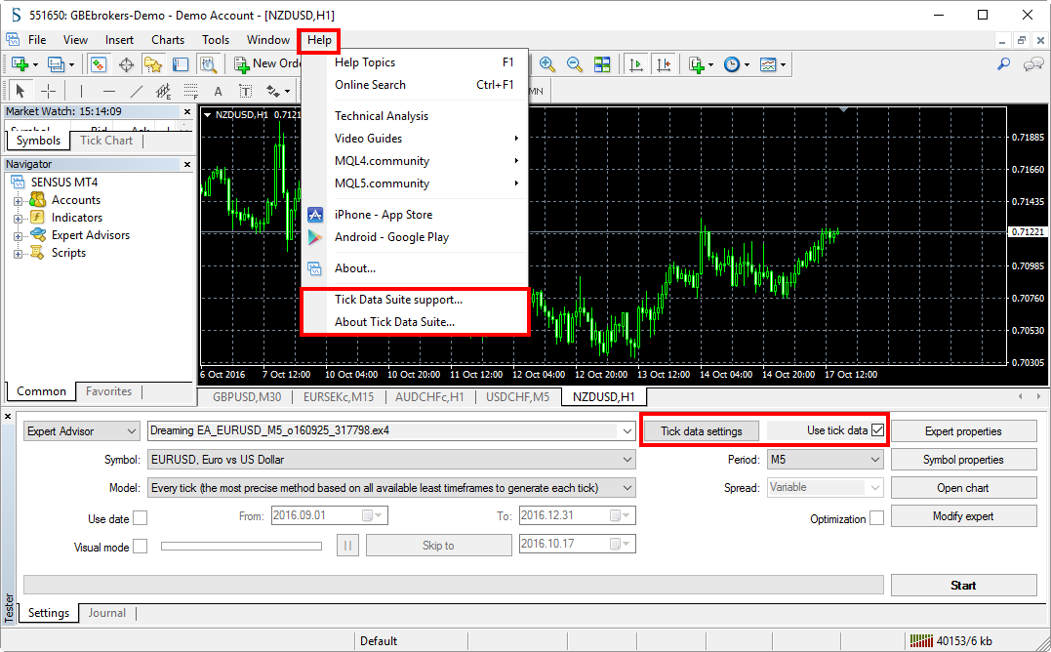Image resolution: width=1051 pixels, height=652 pixels.
Task: Expand the Scripts tree node
Action: tap(19, 254)
